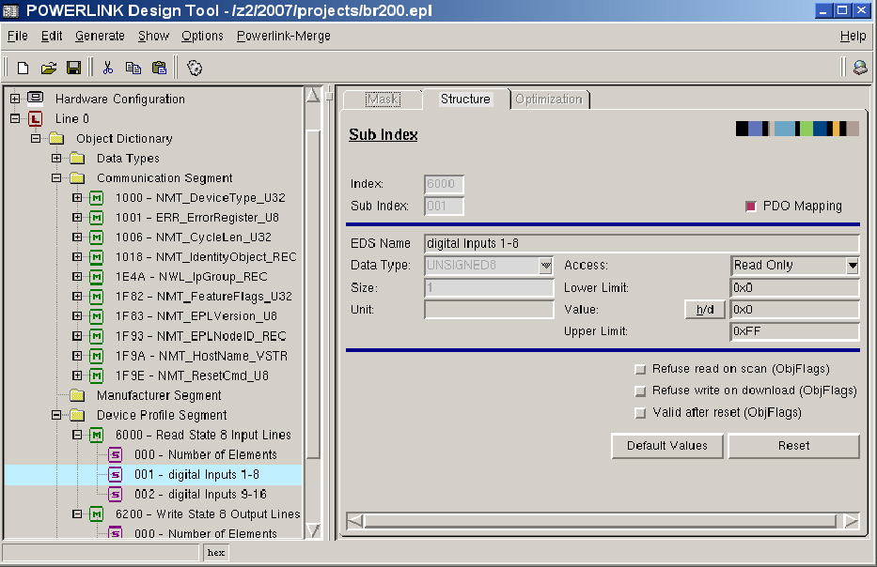Select 1F9E NMT_ResetCmd_U8 tree item
Screen dimensions: 877x567
click(192, 375)
